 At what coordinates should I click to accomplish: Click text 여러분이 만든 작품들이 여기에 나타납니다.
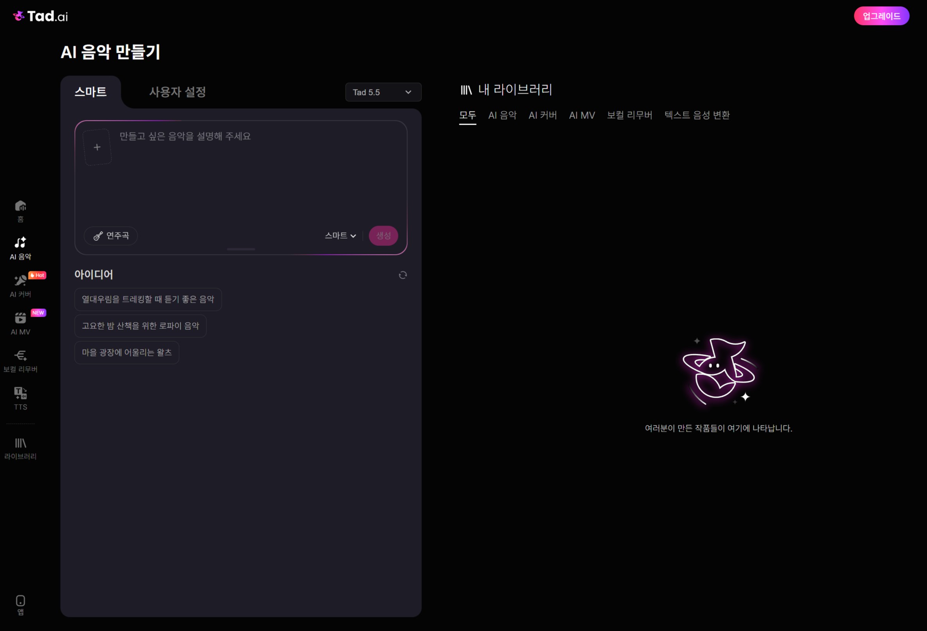click(718, 428)
